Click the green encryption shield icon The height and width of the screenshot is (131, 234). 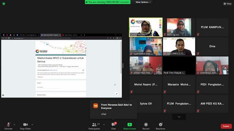point(4,4)
